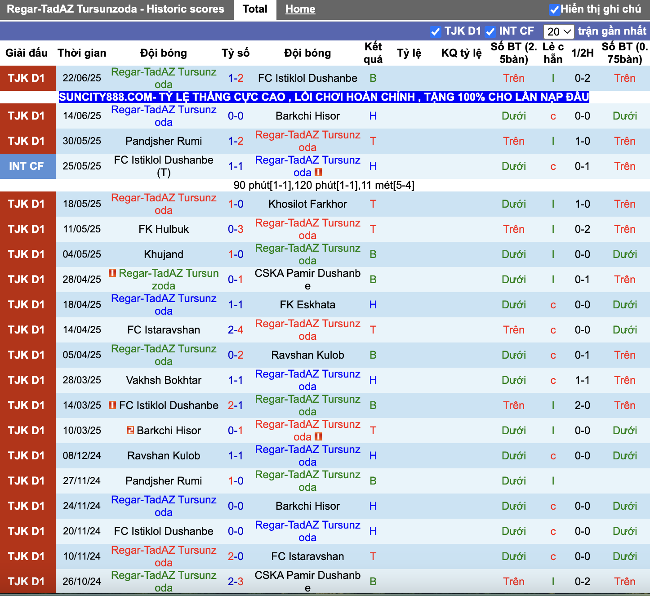
Task: Open the recent matches count dropdown
Action: coord(559,31)
